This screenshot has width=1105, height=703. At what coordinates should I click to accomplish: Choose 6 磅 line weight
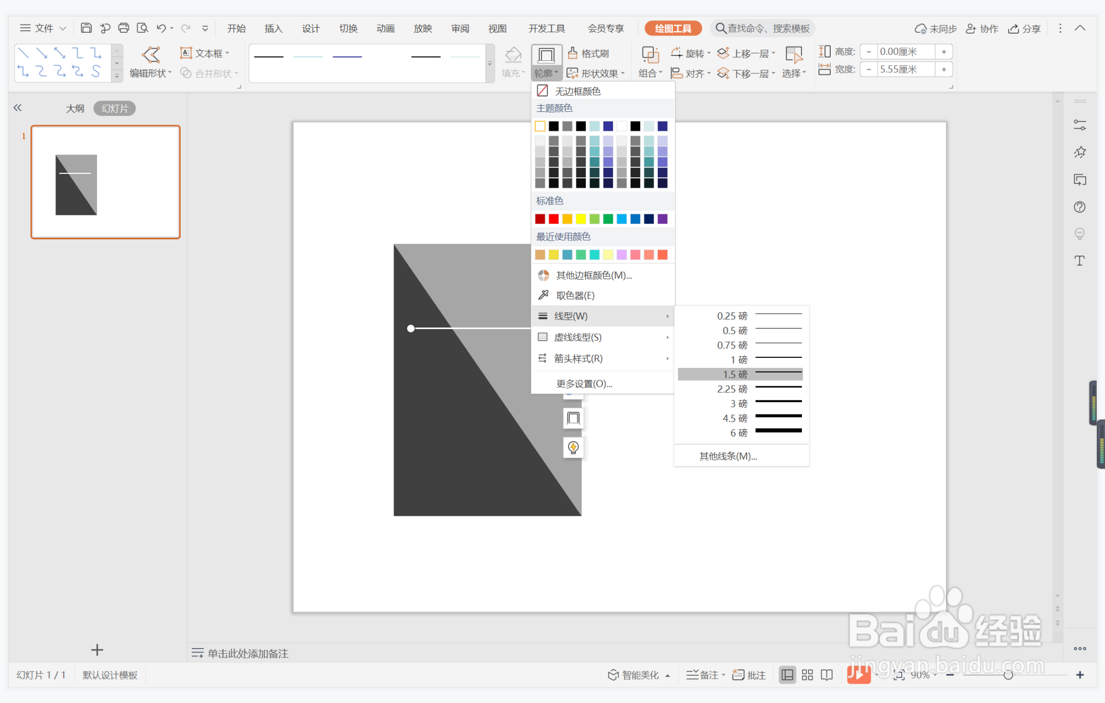pos(740,433)
